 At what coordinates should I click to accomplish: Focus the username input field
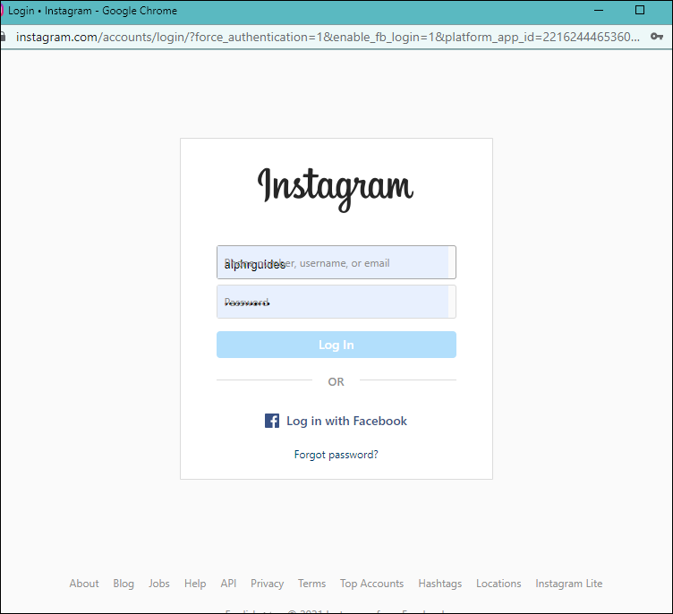(x=336, y=262)
